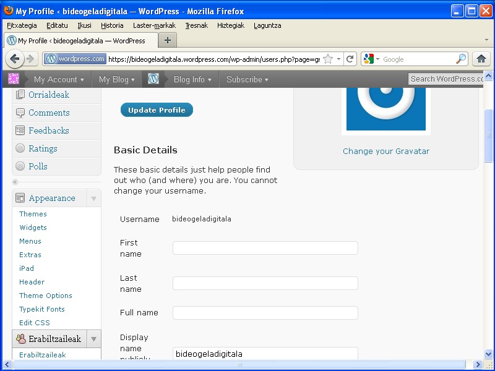Open the Laguntza menu

pyautogui.click(x=267, y=25)
